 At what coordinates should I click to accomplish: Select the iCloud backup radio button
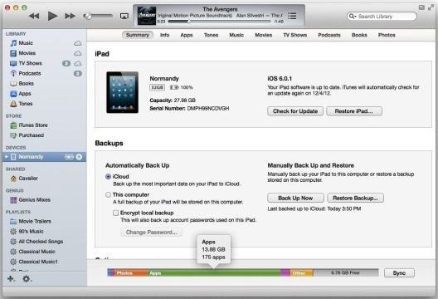pyautogui.click(x=109, y=176)
